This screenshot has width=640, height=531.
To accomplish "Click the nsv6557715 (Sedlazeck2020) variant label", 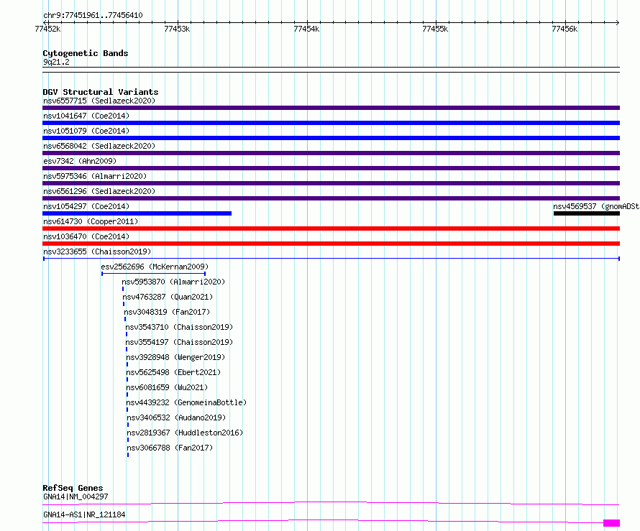I will coord(99,101).
